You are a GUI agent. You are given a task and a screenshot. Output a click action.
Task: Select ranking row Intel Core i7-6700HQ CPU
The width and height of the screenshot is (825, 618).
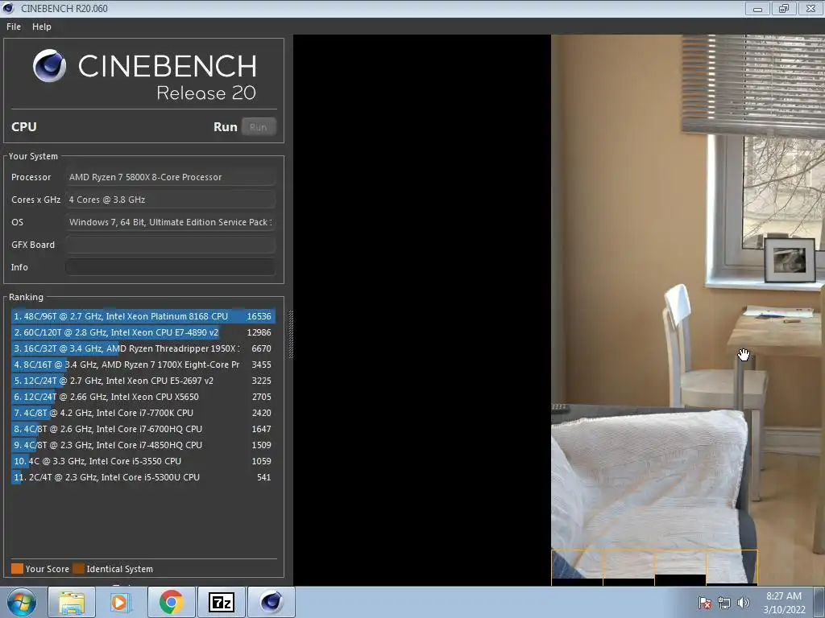143,430
